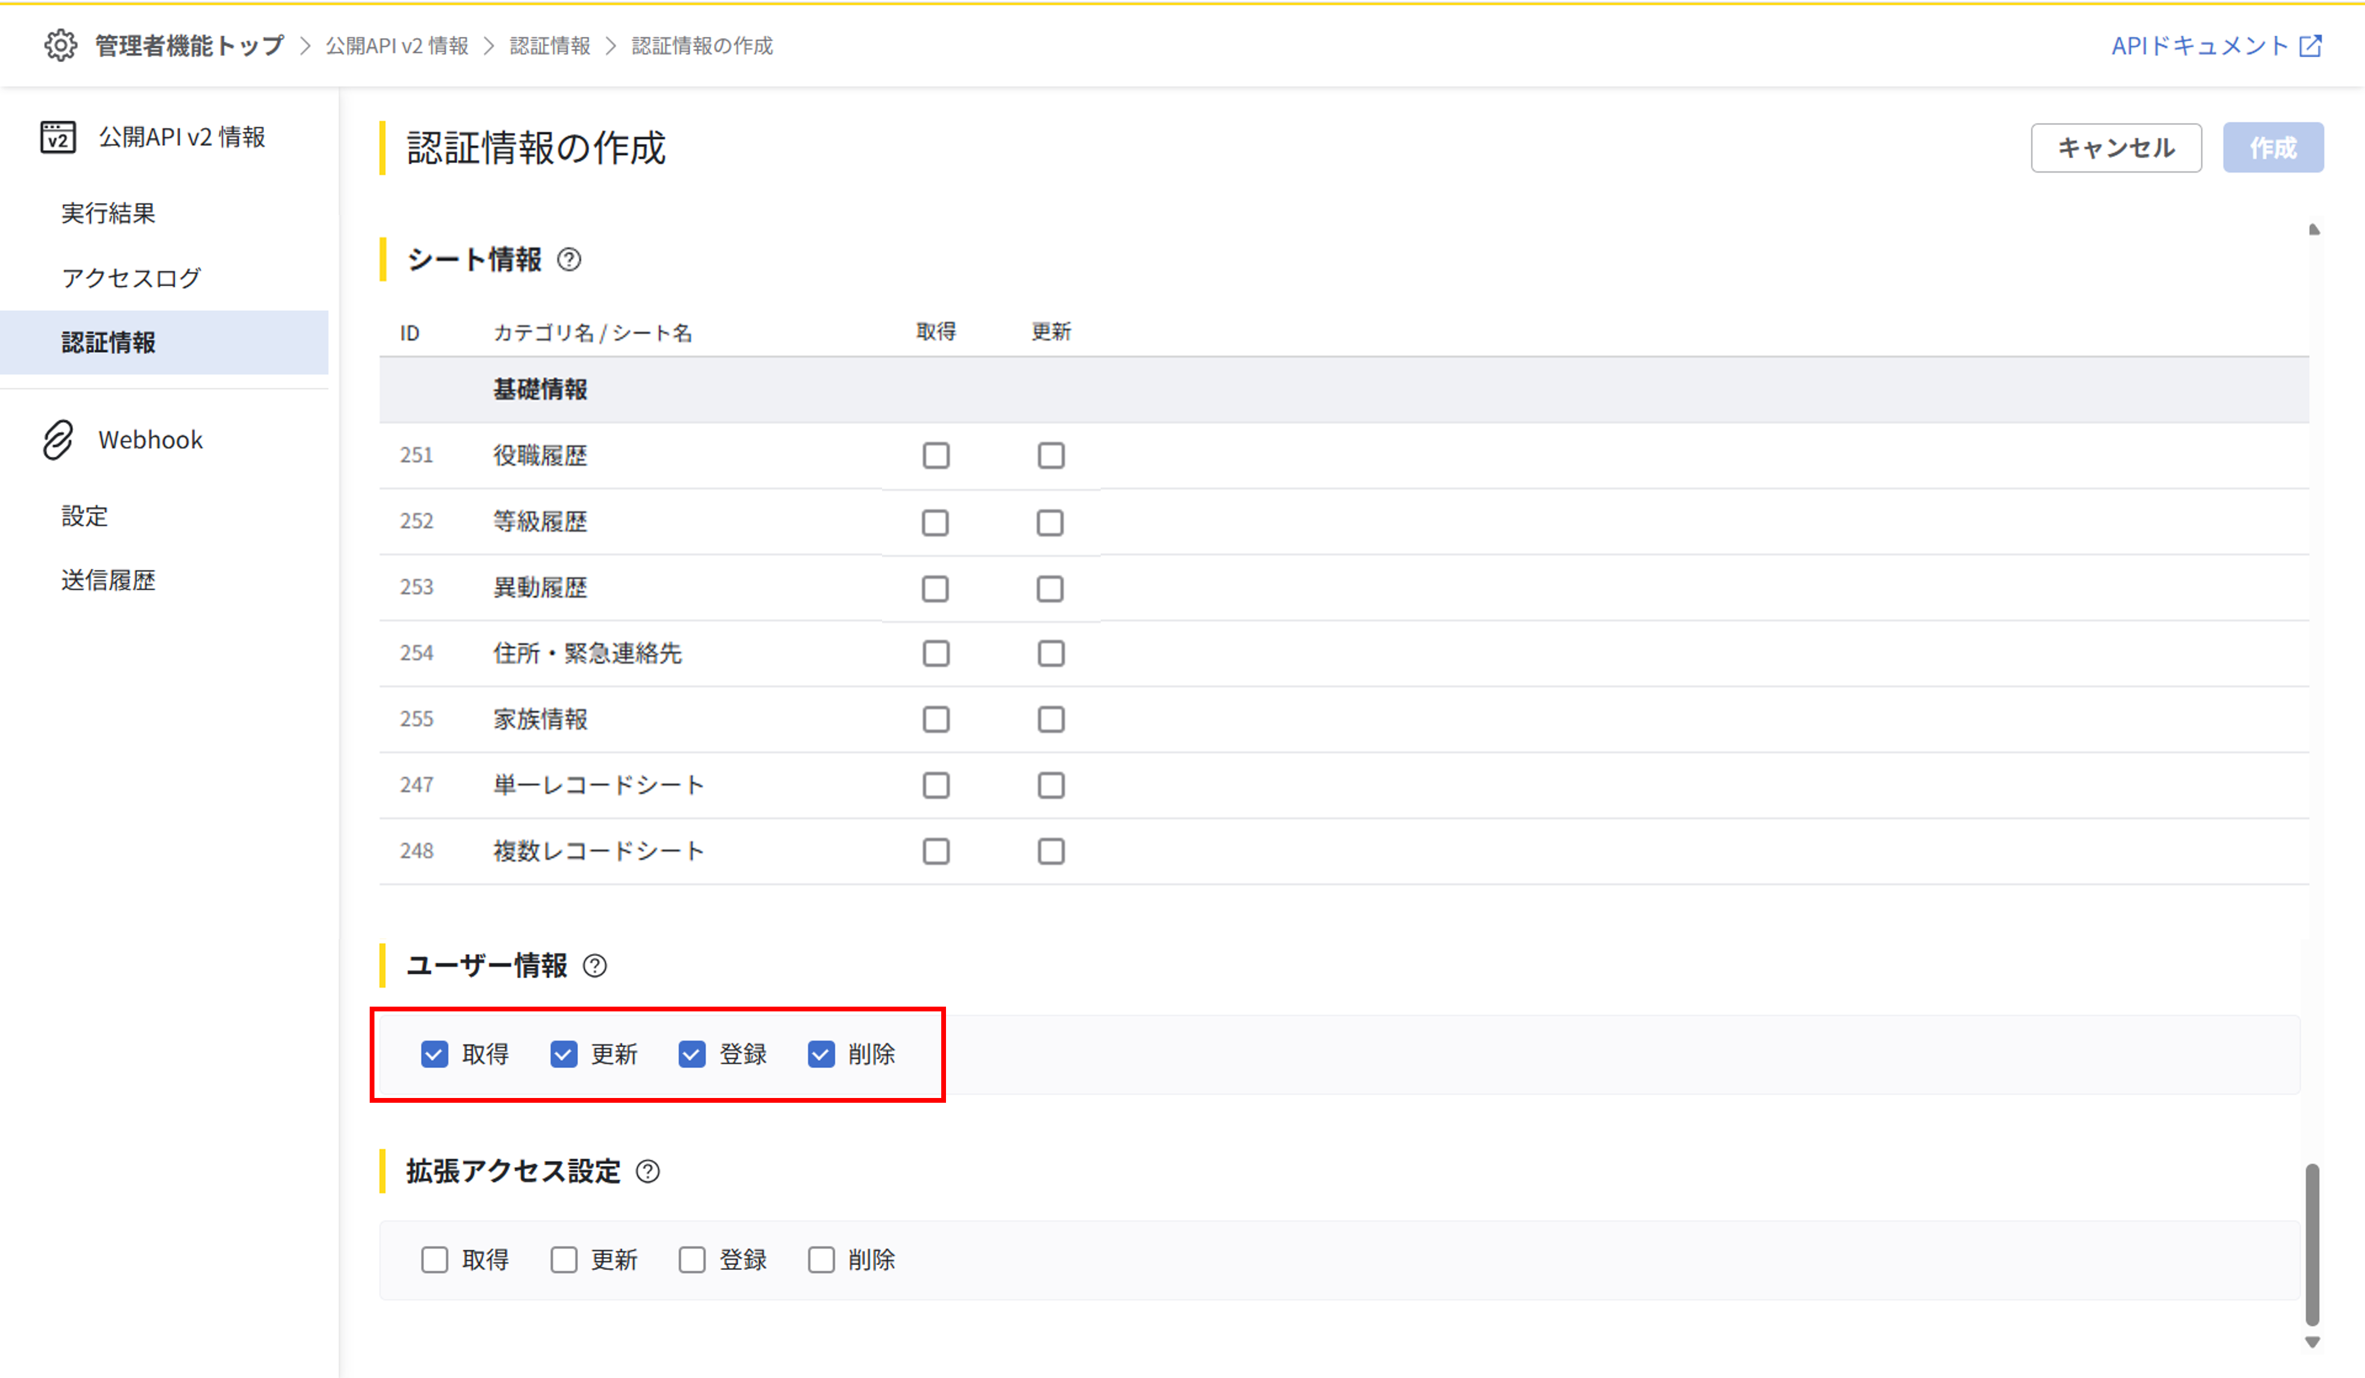Click the Webhook paperclip icon
Screen dimensions: 2365x1378
pos(58,440)
